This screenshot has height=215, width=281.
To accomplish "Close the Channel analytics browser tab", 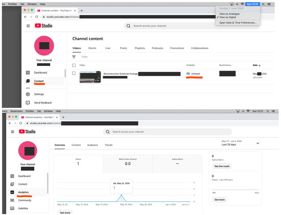I will coord(57,117).
